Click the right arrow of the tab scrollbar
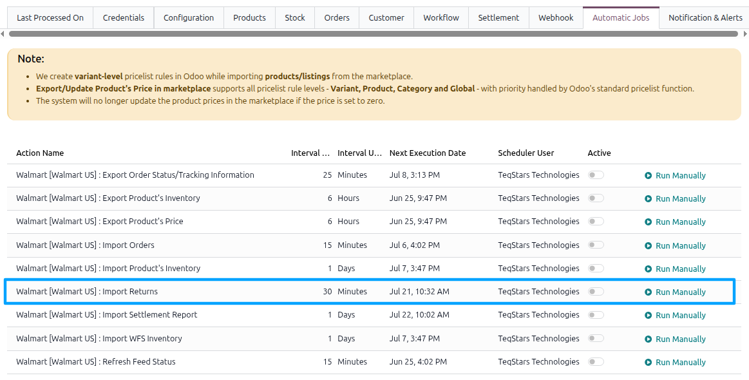This screenshot has height=380, width=749. click(745, 34)
